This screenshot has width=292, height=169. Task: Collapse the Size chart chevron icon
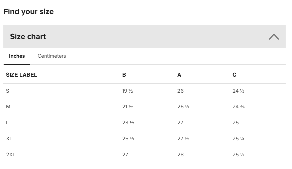[274, 37]
